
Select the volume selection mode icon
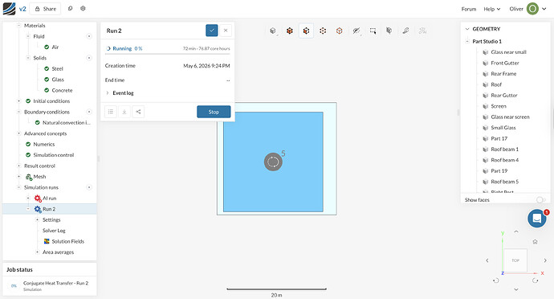pyautogui.click(x=289, y=31)
